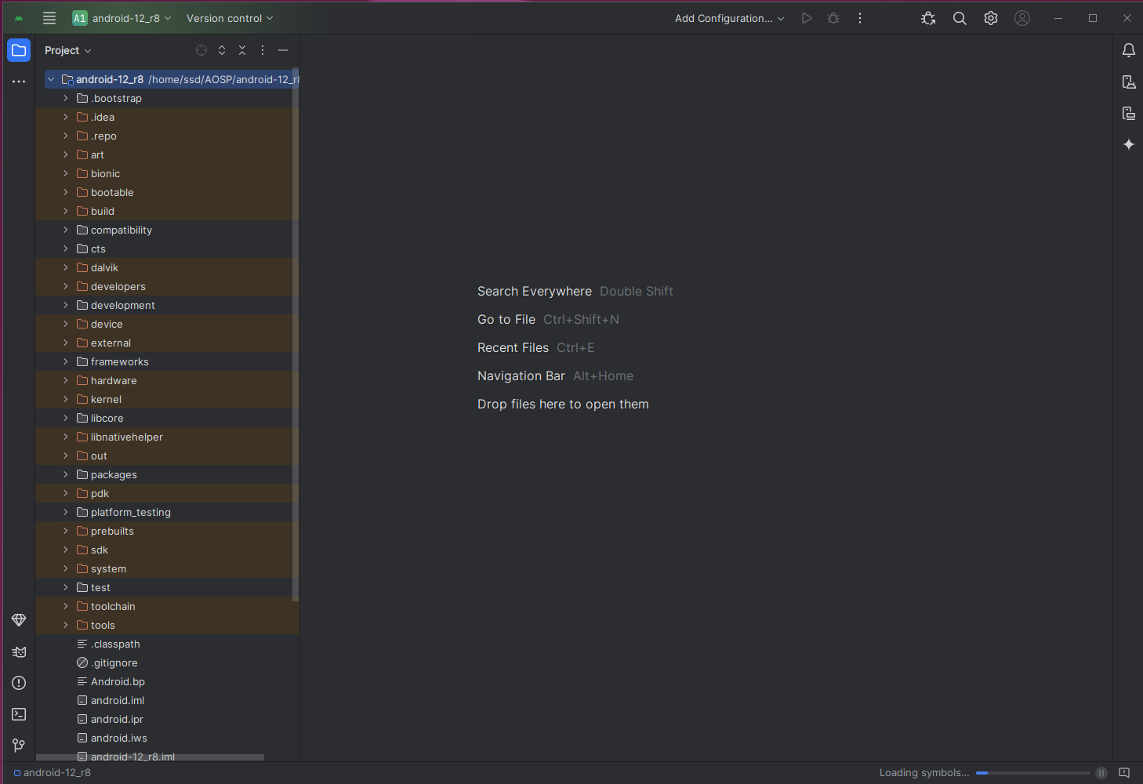Open the Add Configuration dropdown
The width and height of the screenshot is (1143, 784).
pyautogui.click(x=728, y=18)
